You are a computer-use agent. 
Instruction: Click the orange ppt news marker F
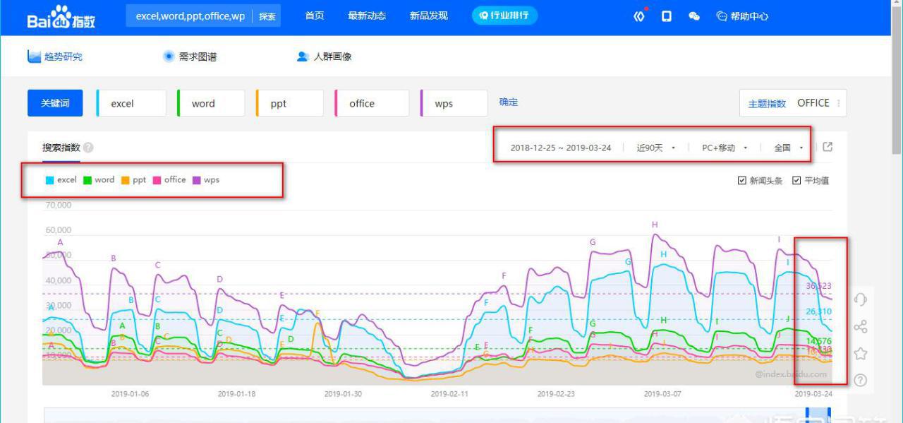pos(317,313)
